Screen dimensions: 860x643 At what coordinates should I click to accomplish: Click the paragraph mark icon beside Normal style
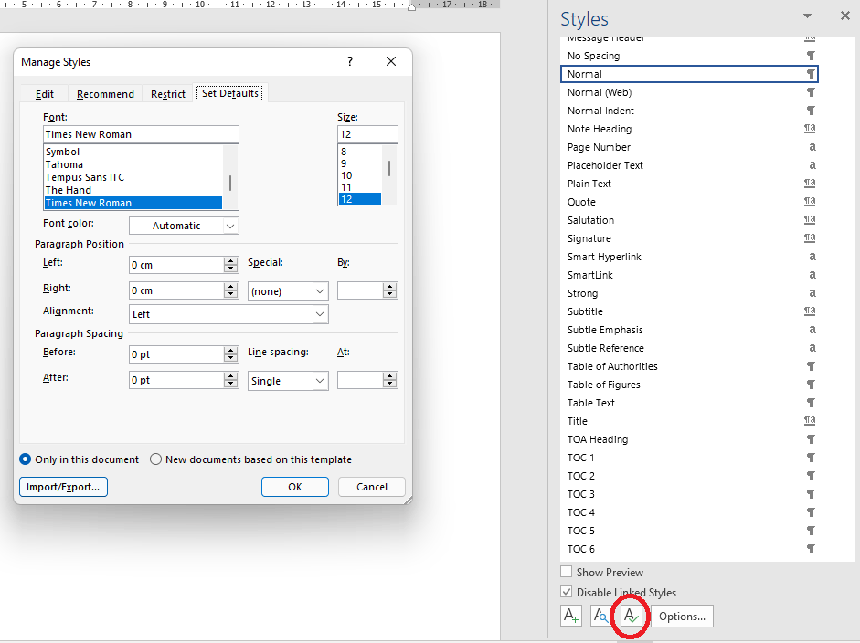pos(811,74)
